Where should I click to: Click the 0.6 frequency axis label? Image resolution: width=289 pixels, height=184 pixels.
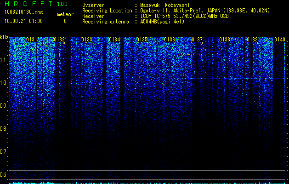tap(4, 175)
